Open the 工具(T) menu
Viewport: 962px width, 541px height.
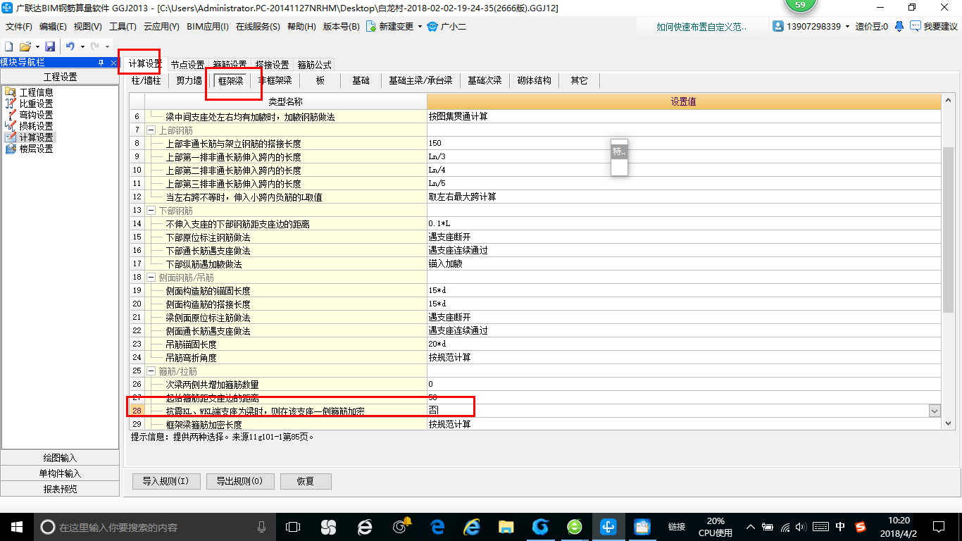coord(123,26)
